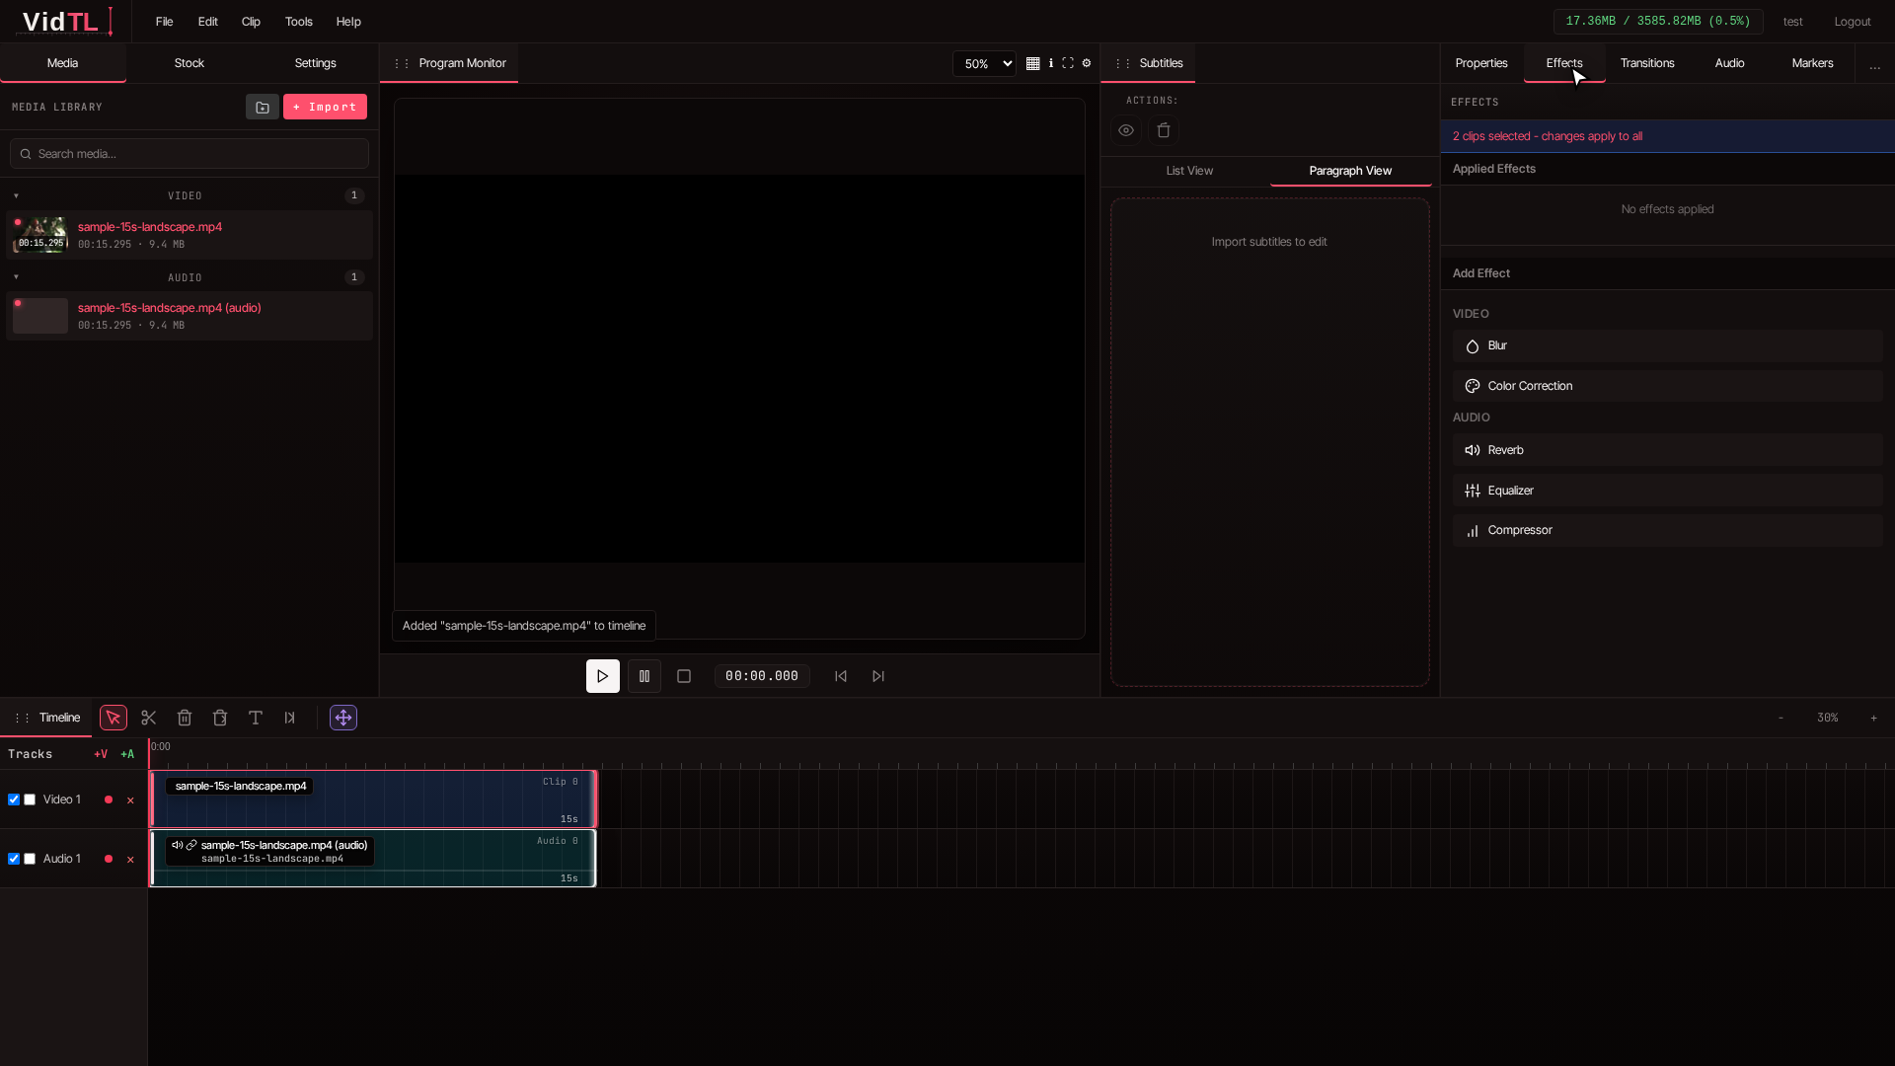The width and height of the screenshot is (1895, 1066).
Task: Zoom in the timeline with plus
Action: tap(1873, 718)
